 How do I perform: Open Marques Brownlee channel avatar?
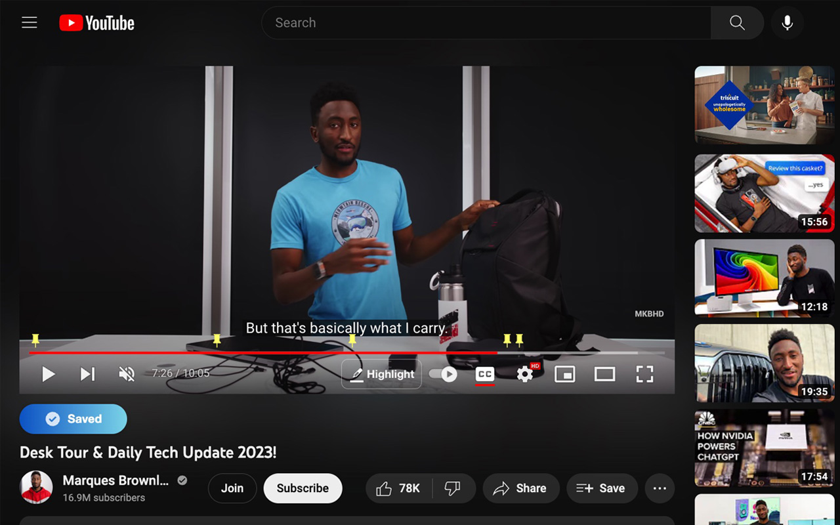coord(36,488)
